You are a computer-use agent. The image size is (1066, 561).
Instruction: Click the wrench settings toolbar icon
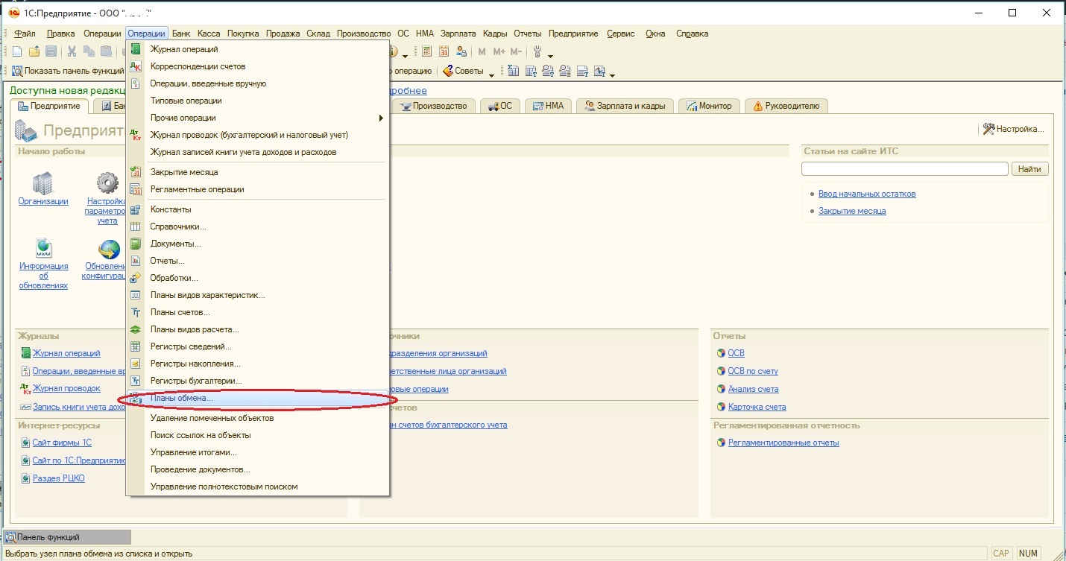537,51
